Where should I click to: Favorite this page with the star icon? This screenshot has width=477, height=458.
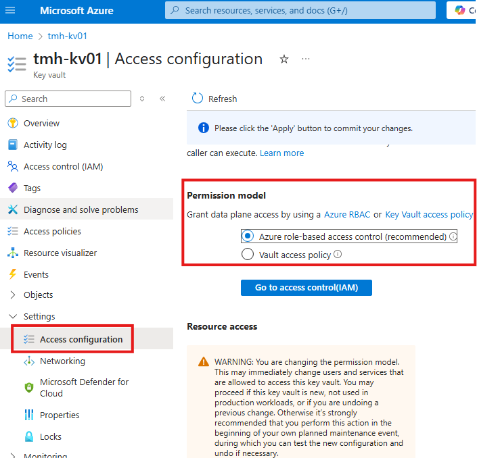(283, 59)
